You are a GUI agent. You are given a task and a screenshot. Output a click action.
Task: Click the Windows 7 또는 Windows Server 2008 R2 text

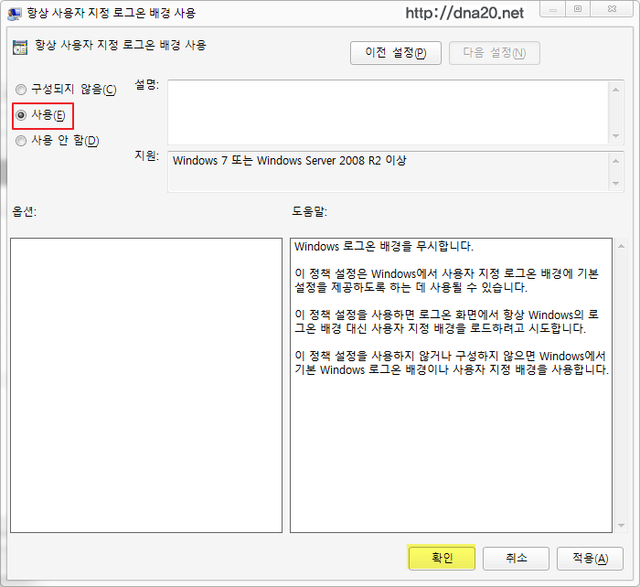pyautogui.click(x=290, y=160)
